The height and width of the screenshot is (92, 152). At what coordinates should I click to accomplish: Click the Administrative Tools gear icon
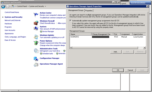36,51
